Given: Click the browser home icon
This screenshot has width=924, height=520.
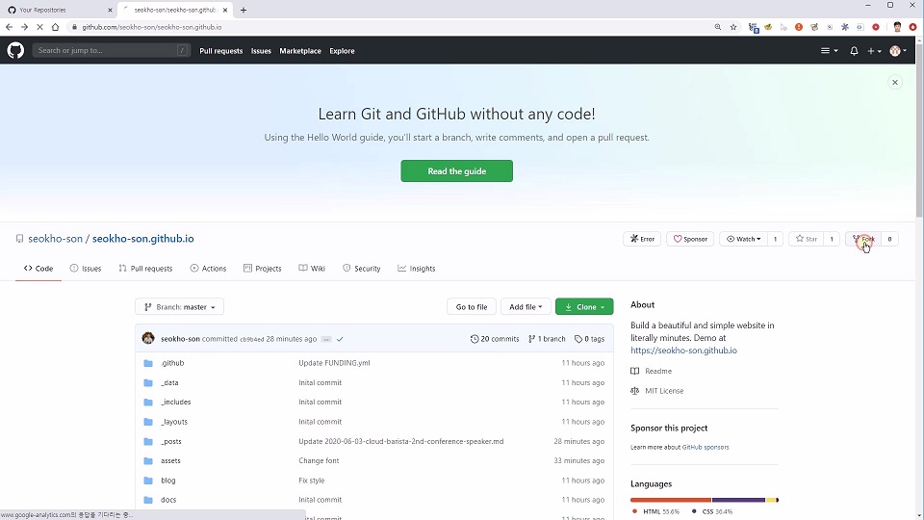Looking at the screenshot, I should [55, 27].
